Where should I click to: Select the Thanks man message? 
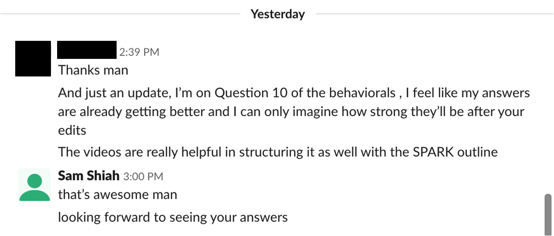click(x=93, y=70)
